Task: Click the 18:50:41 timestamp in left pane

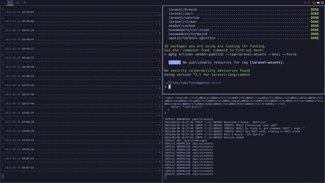Action: [x=28, y=76]
